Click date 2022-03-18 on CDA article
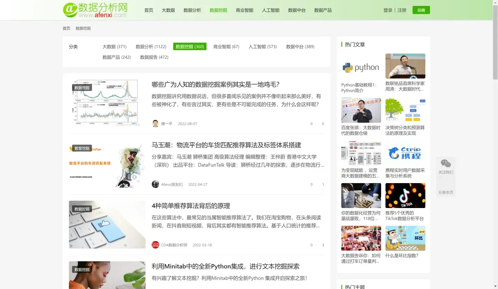Image resolution: width=498 pixels, height=289 pixels. 202,245
